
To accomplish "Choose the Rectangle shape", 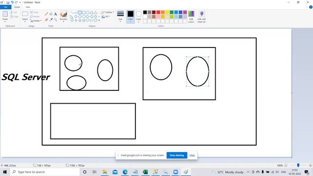I will (x=84, y=13).
